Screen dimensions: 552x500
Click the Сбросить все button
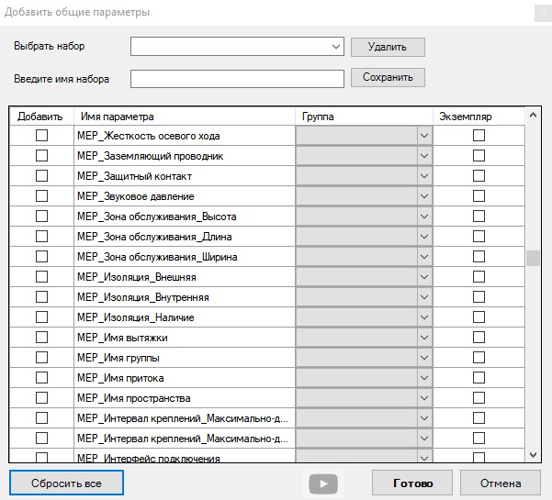click(x=65, y=483)
